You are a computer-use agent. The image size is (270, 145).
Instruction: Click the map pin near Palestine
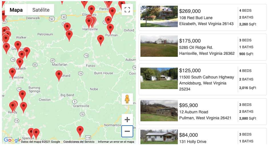pos(12,73)
